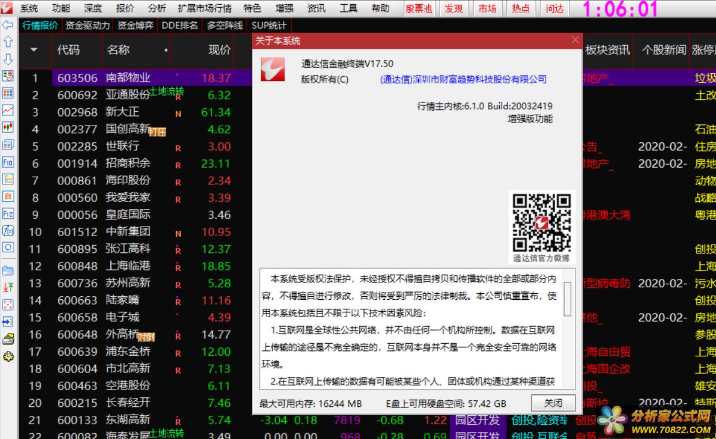Click the printer icon in left sidebar
The width and height of the screenshot is (716, 439).
[x=8, y=339]
